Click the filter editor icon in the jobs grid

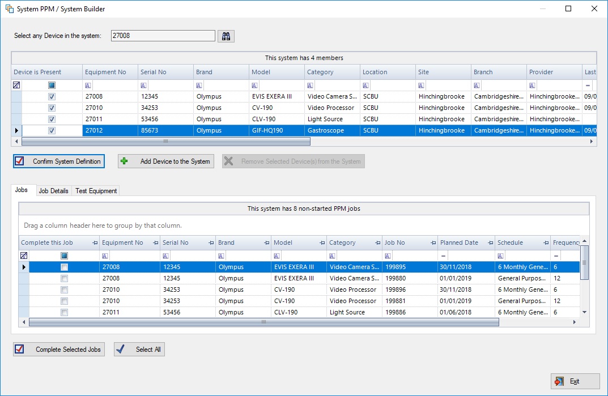[24, 256]
